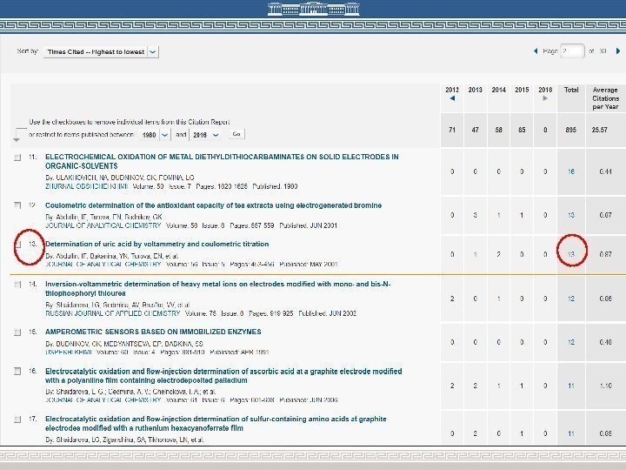Check the box for item 16
This screenshot has width=626, height=470.
[17, 372]
